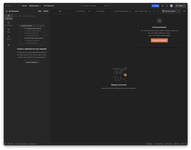Open the Console panel

click(33, 144)
